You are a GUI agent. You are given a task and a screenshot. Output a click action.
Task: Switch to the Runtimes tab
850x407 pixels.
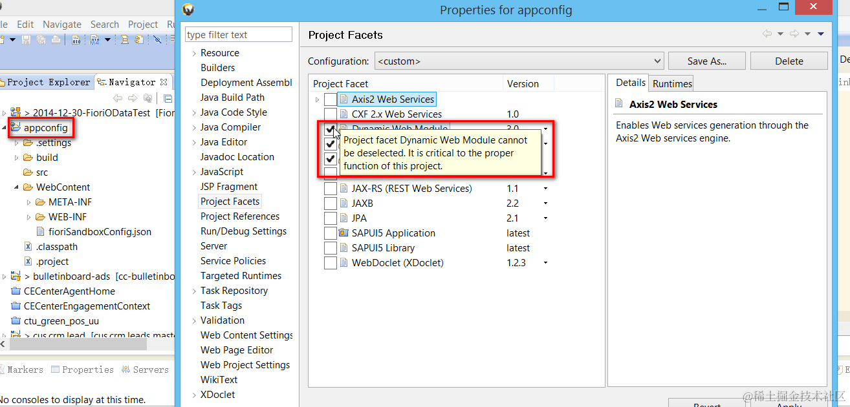click(672, 83)
